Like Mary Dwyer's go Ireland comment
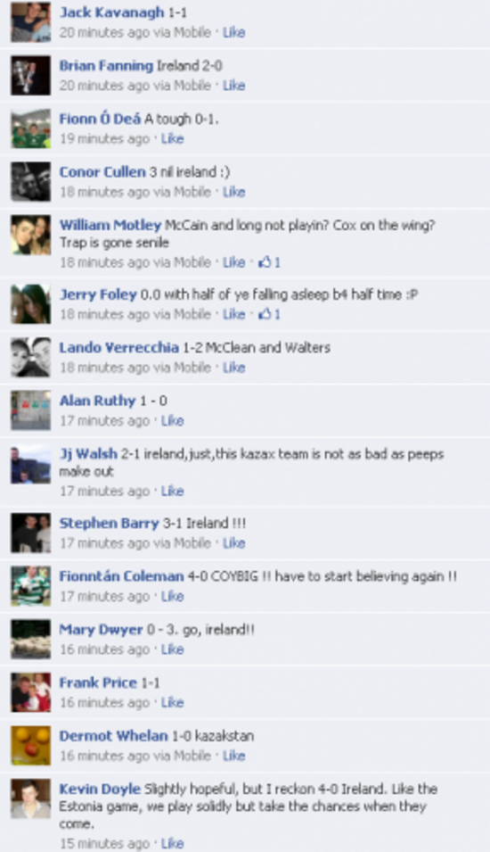490x852 pixels. [172, 649]
